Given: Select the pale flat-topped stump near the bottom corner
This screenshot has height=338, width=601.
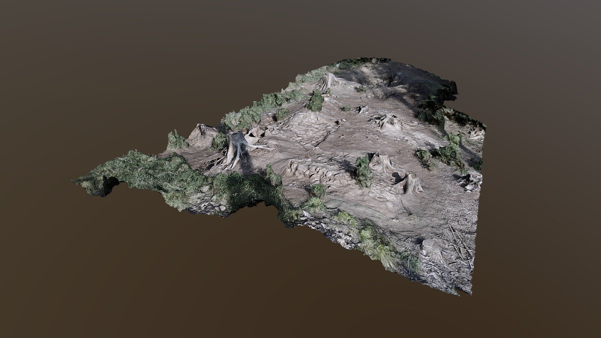Looking at the screenshot, I should click(x=431, y=252).
